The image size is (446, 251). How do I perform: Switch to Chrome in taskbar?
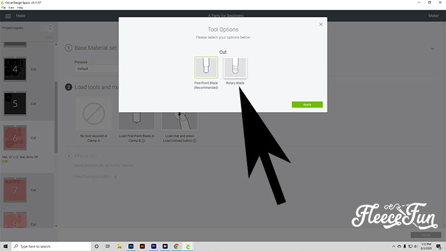coord(176,247)
